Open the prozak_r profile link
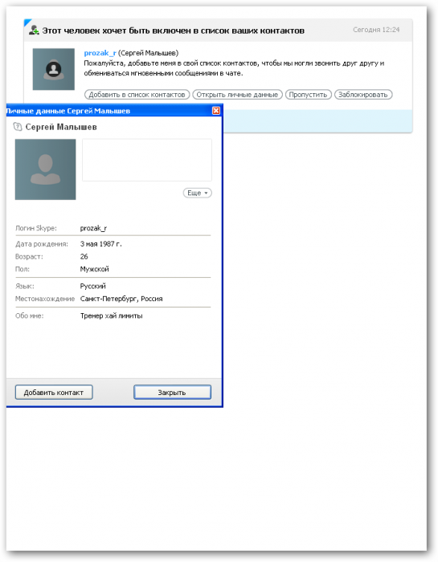The image size is (438, 562). (100, 53)
